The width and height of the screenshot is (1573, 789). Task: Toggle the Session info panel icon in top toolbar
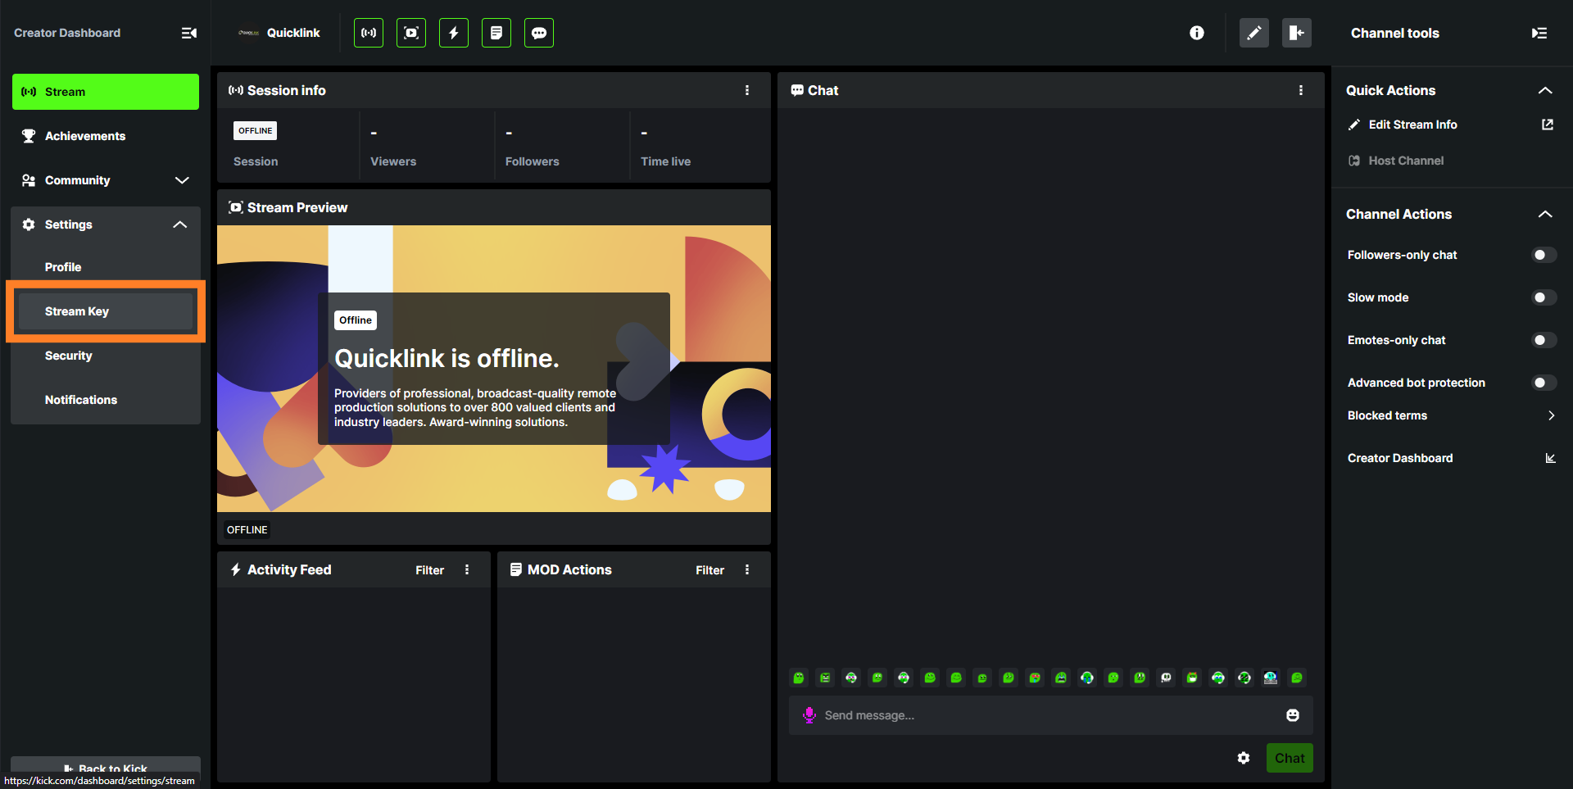pos(369,33)
